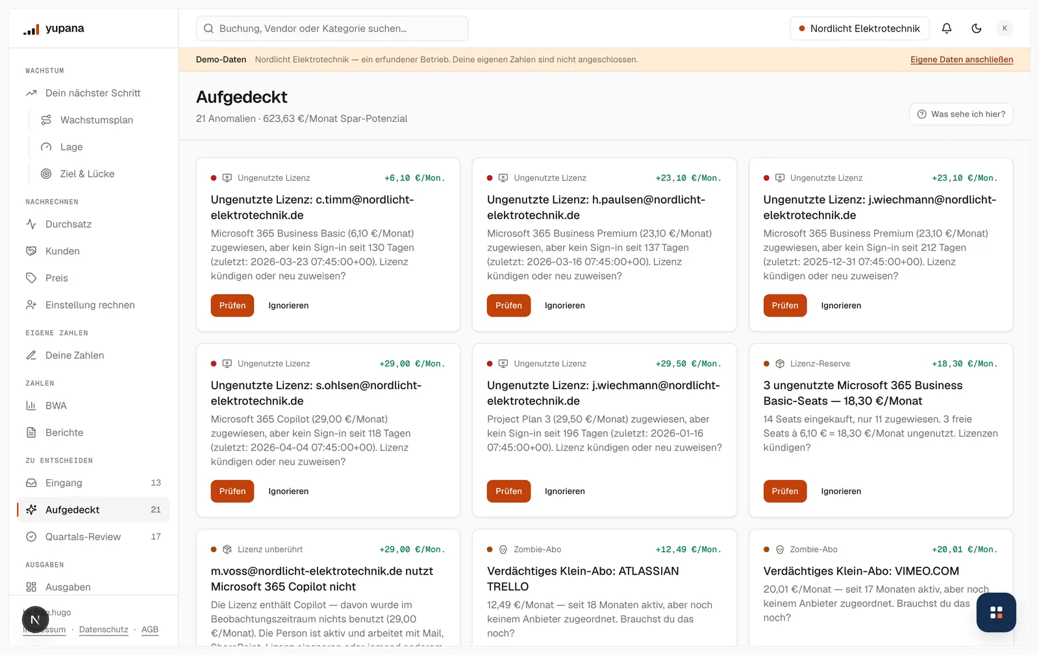Image resolution: width=1039 pixels, height=655 pixels.
Task: Go to Lage page
Action: point(71,147)
